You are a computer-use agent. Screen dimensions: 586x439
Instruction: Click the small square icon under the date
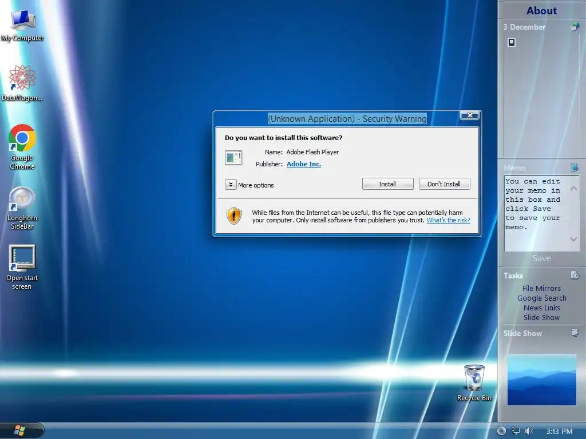pyautogui.click(x=512, y=42)
